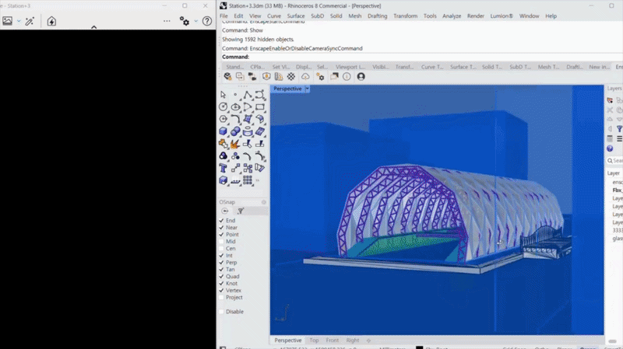Click the Layers panel search field
Viewport: 623px width, 349px height.
615,161
